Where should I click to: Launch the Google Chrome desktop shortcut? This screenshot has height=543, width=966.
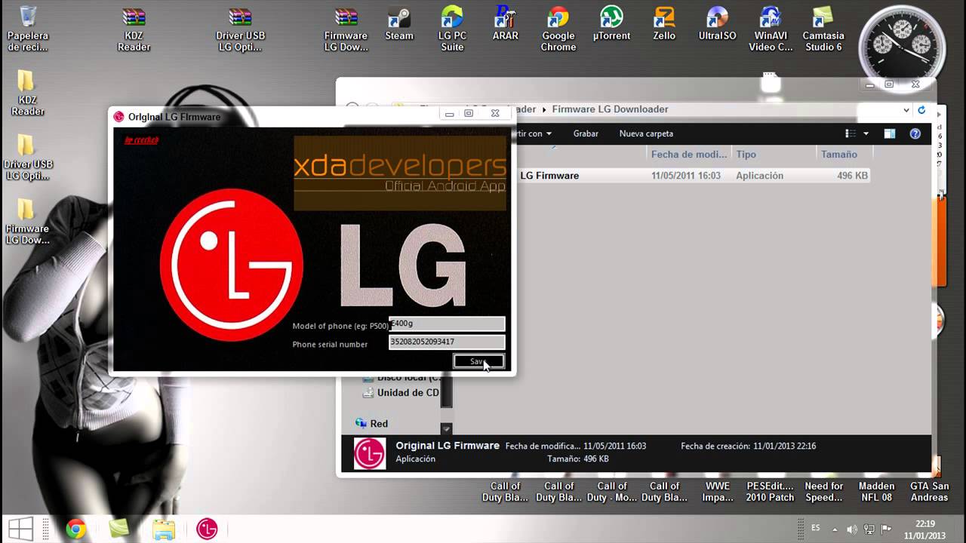tap(558, 29)
